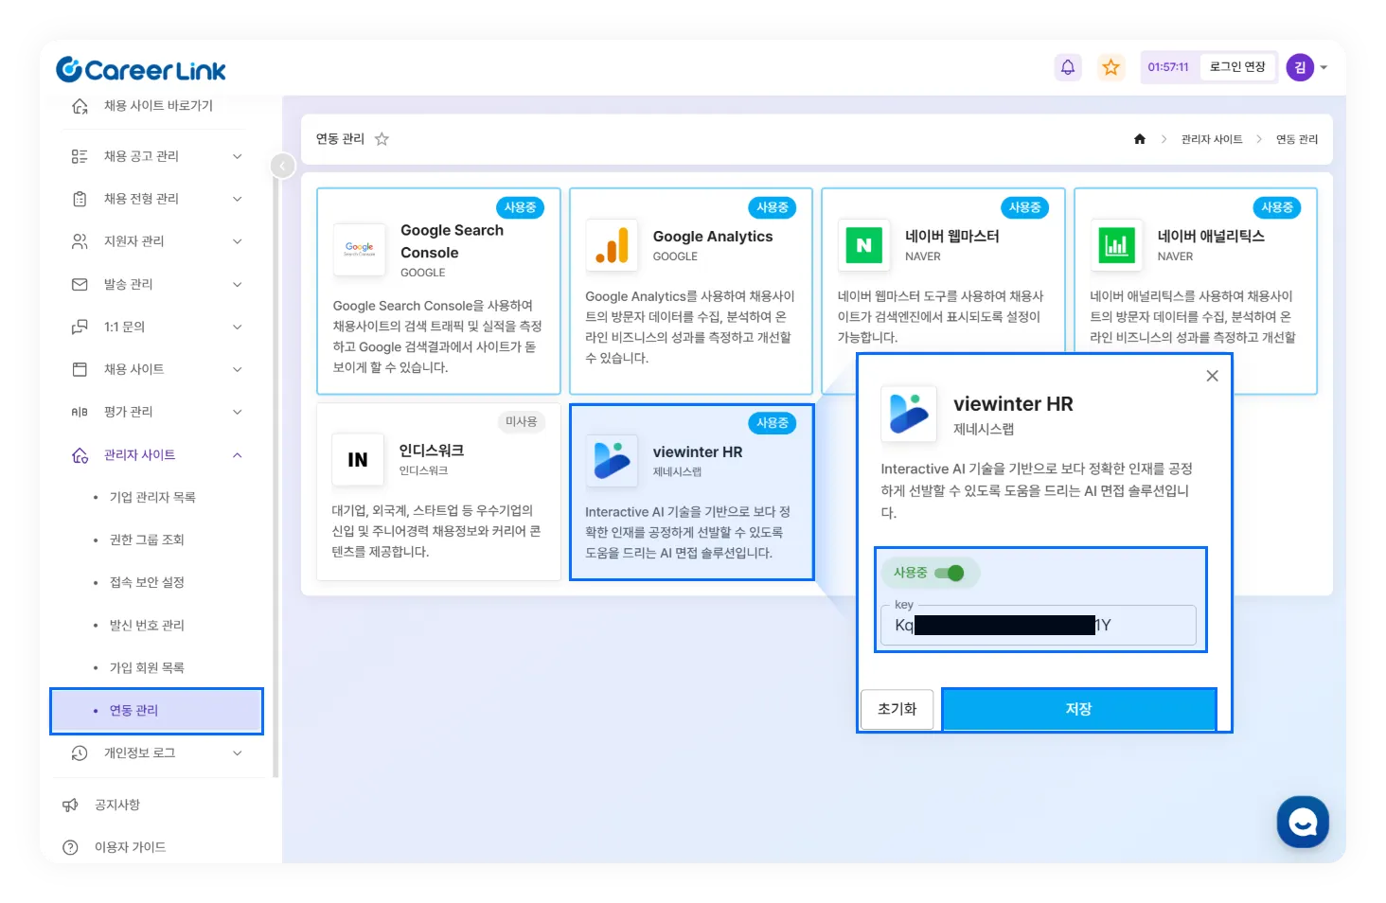This screenshot has height=903, width=1386.
Task: Collapse the sidebar with round arrow button
Action: 282,166
